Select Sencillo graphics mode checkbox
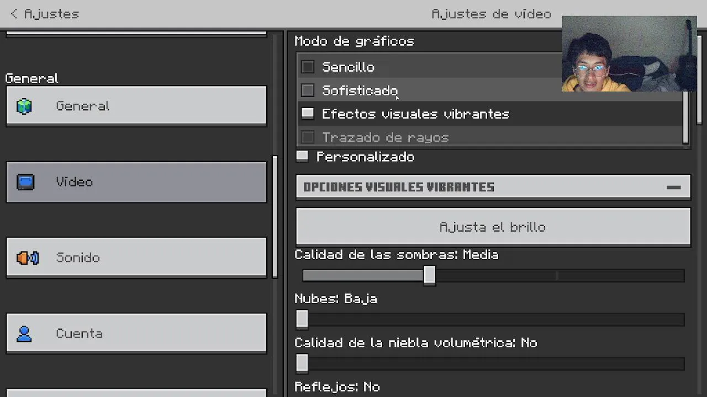707x397 pixels. coord(308,67)
